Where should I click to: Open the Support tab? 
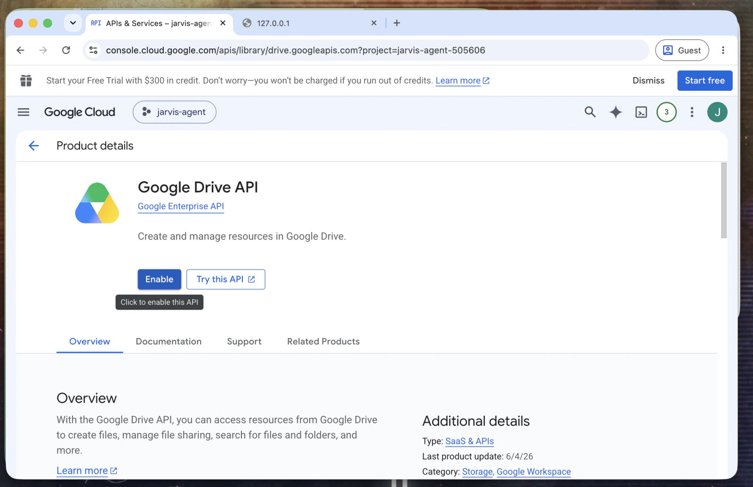[x=244, y=342]
